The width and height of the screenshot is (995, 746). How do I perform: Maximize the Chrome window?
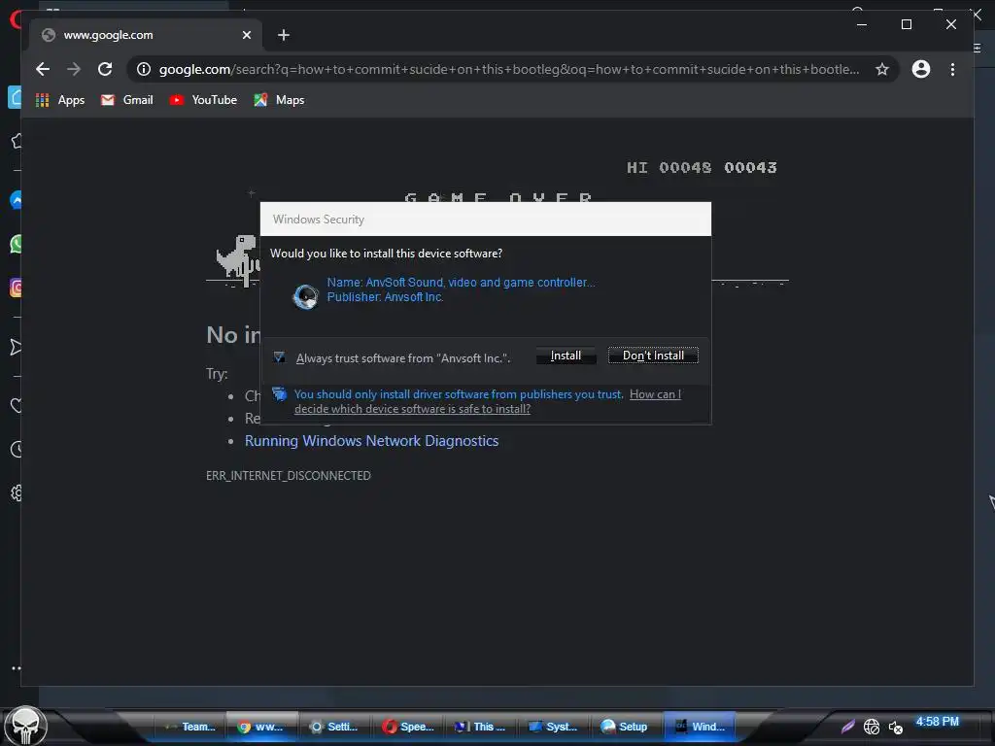pos(907,24)
